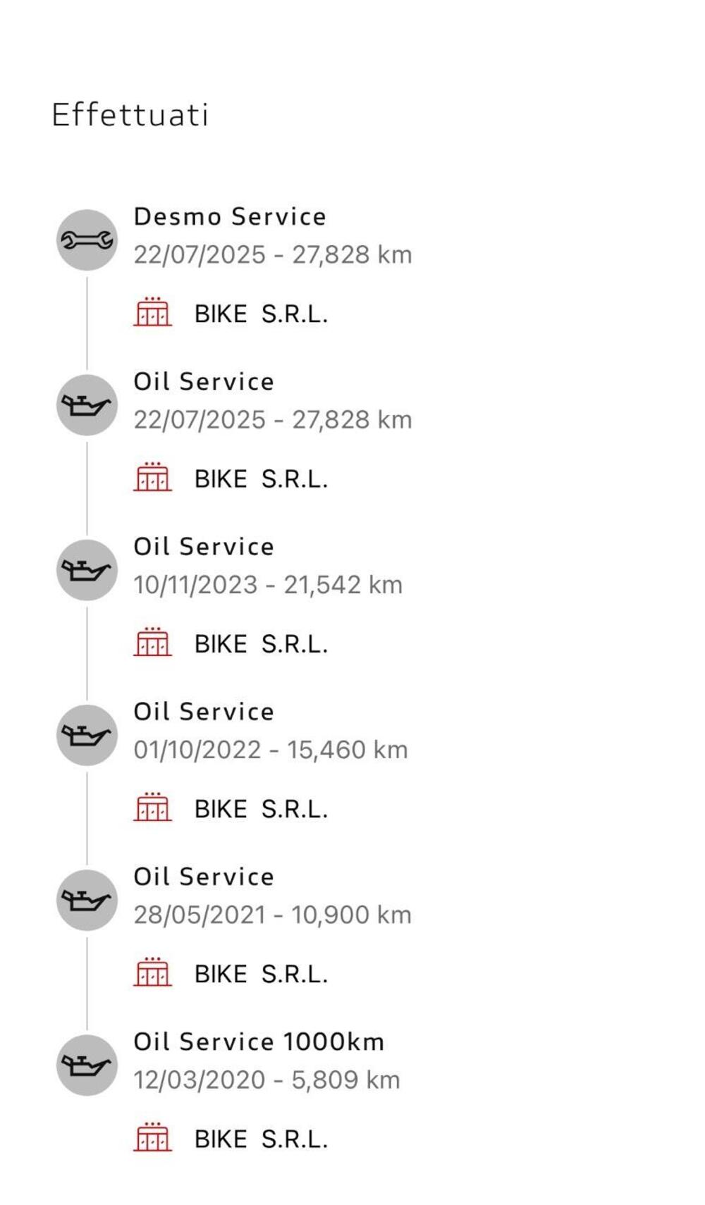Viewport: 705px width, 1205px height.
Task: Click the 12/03/2020 - 5,809 km line
Action: point(266,1080)
